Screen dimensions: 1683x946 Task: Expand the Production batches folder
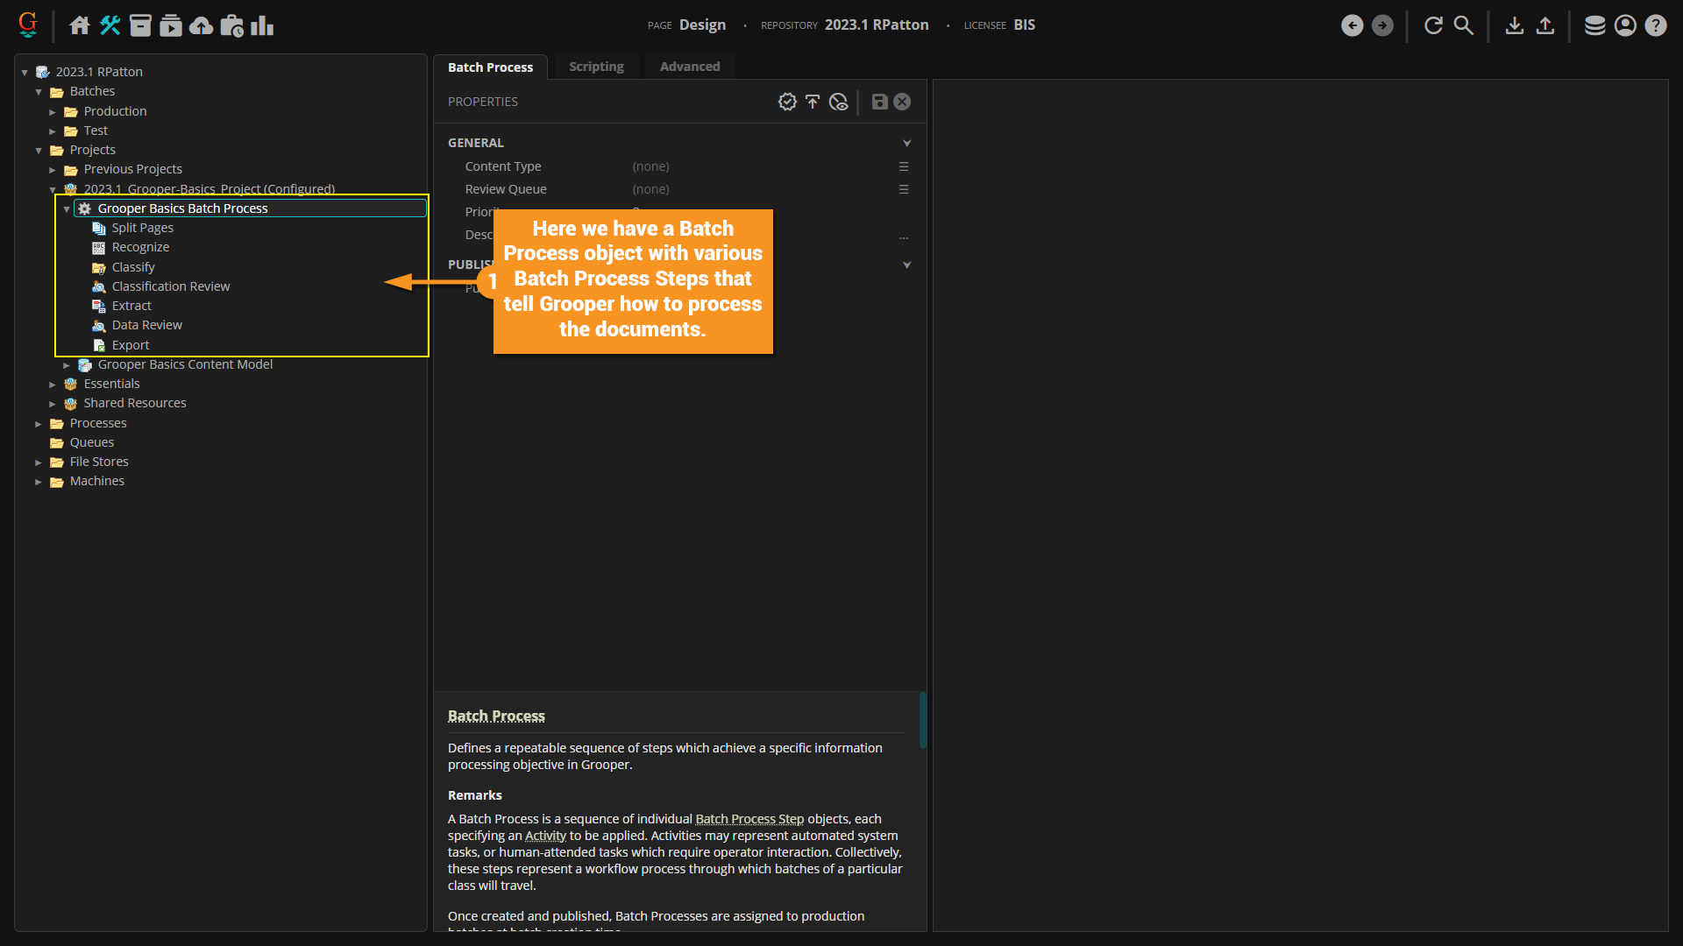click(x=53, y=112)
